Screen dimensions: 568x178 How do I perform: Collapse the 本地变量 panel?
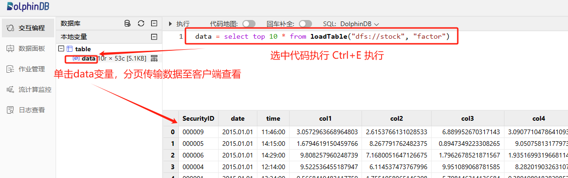coord(154,37)
